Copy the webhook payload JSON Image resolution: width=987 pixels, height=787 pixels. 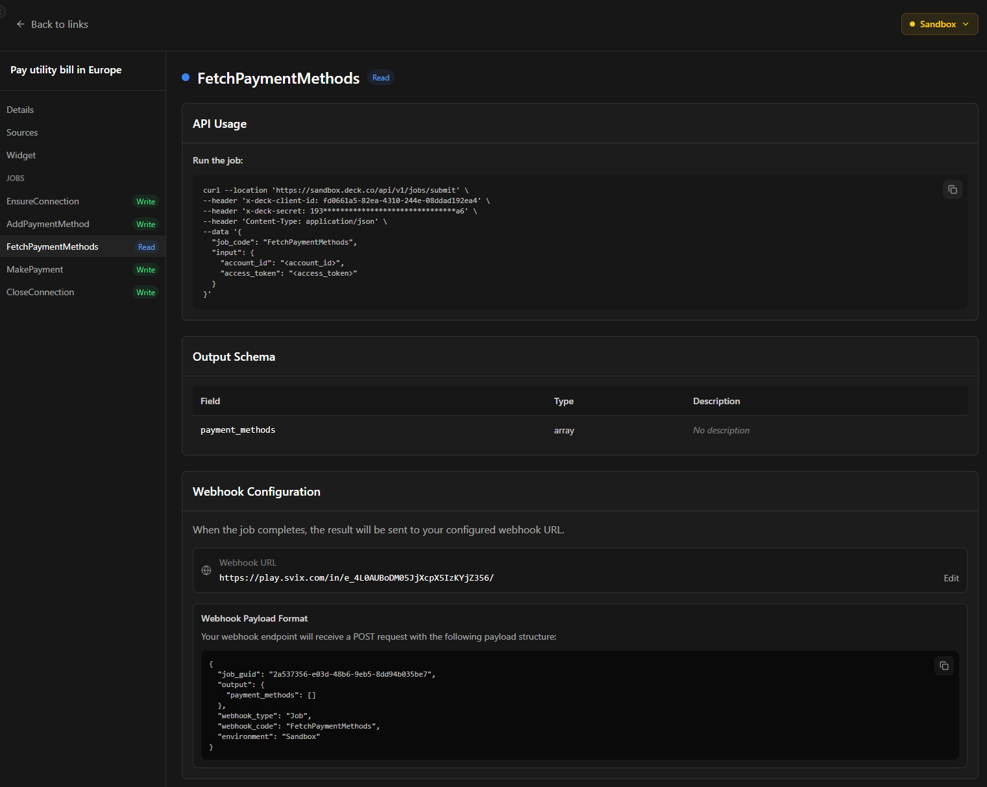pos(944,666)
